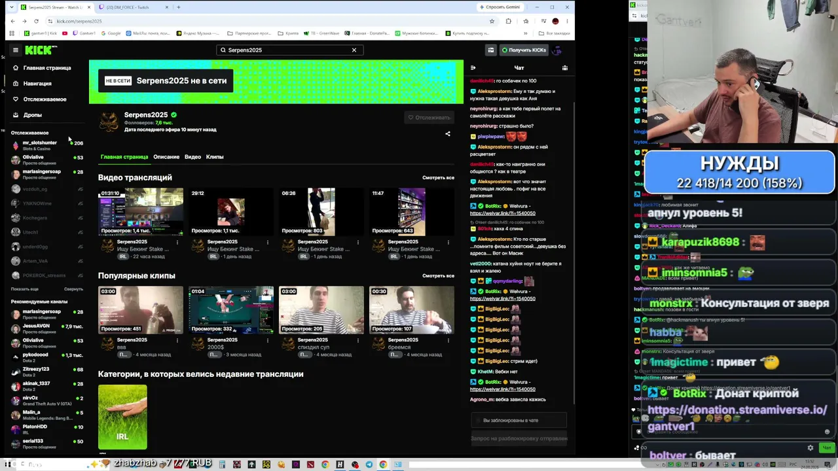Click the Отслеживать follow button

[x=429, y=118]
